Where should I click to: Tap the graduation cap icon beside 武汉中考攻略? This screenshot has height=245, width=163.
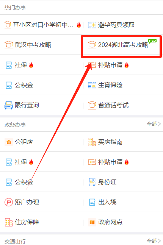9,45
